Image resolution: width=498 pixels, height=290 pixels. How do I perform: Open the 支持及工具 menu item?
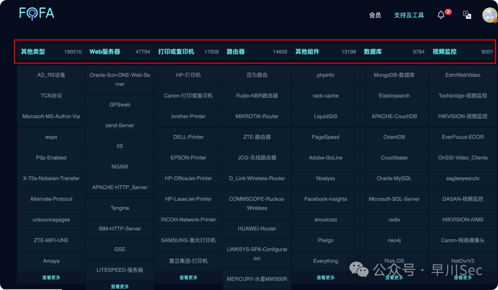click(409, 15)
